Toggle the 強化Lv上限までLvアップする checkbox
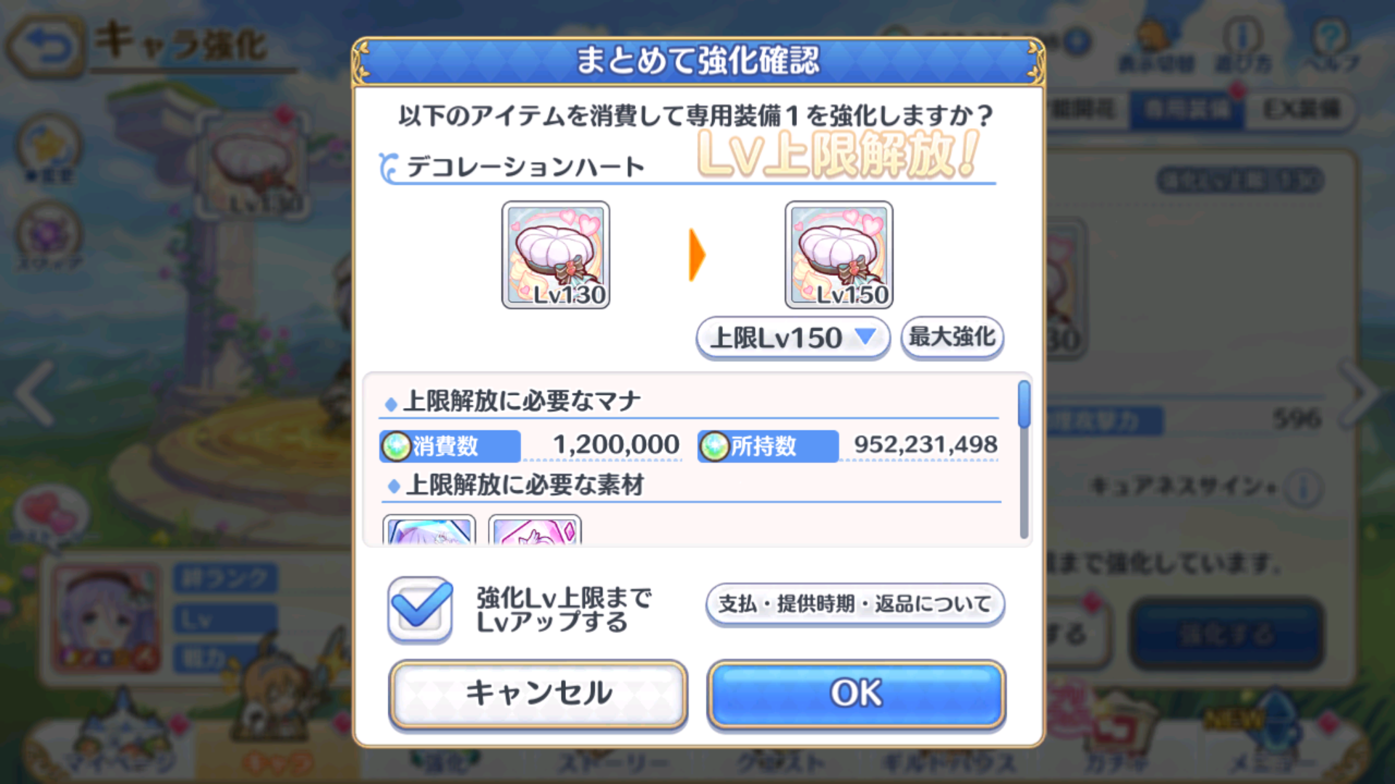The width and height of the screenshot is (1395, 784). click(420, 609)
